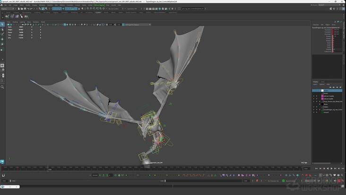Toggle select by object type mode
346x195 pixels.
tap(43, 9)
